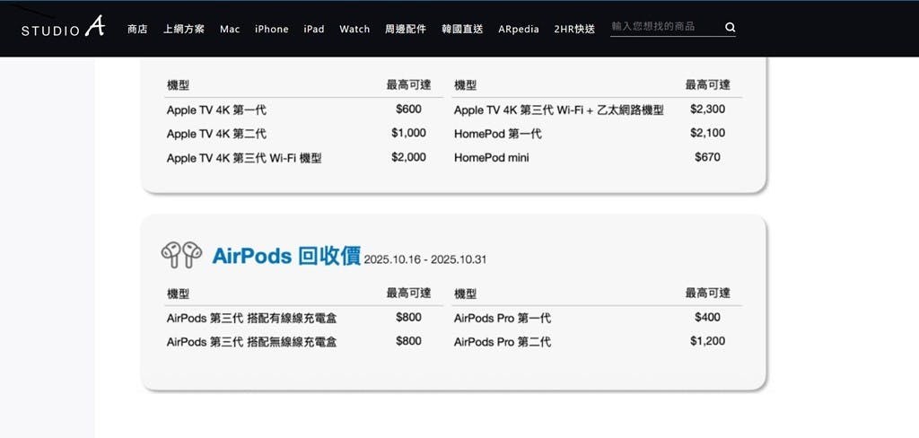
Task: Open the ARpedia link
Action: pyautogui.click(x=519, y=29)
